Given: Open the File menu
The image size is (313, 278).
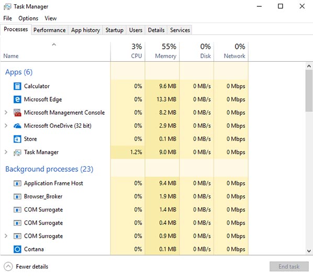Looking at the screenshot, I should click(7, 18).
